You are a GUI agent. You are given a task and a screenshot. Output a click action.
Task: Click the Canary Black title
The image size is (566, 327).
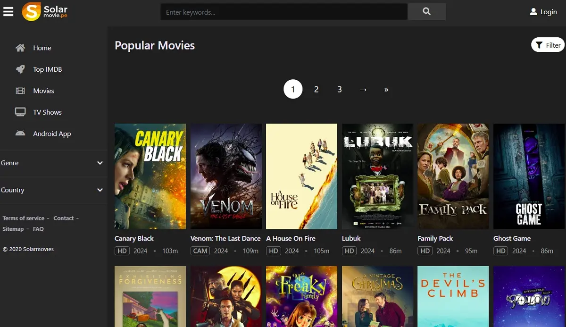click(134, 238)
